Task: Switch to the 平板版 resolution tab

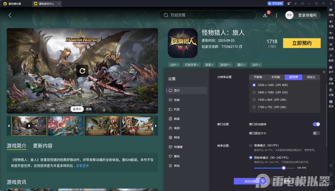Action: pyautogui.click(x=258, y=77)
